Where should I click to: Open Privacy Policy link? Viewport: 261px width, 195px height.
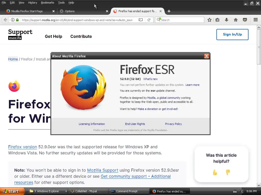tap(173, 124)
